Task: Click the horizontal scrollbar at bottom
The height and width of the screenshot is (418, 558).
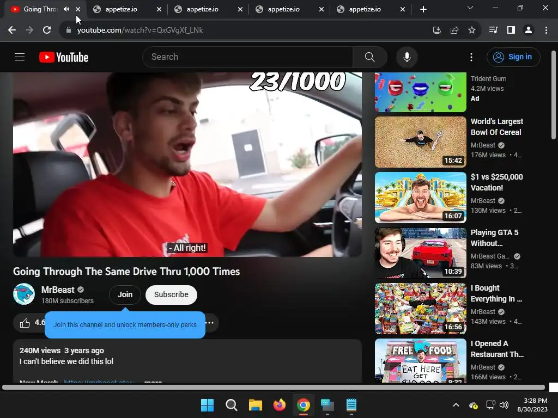Action: (274, 387)
